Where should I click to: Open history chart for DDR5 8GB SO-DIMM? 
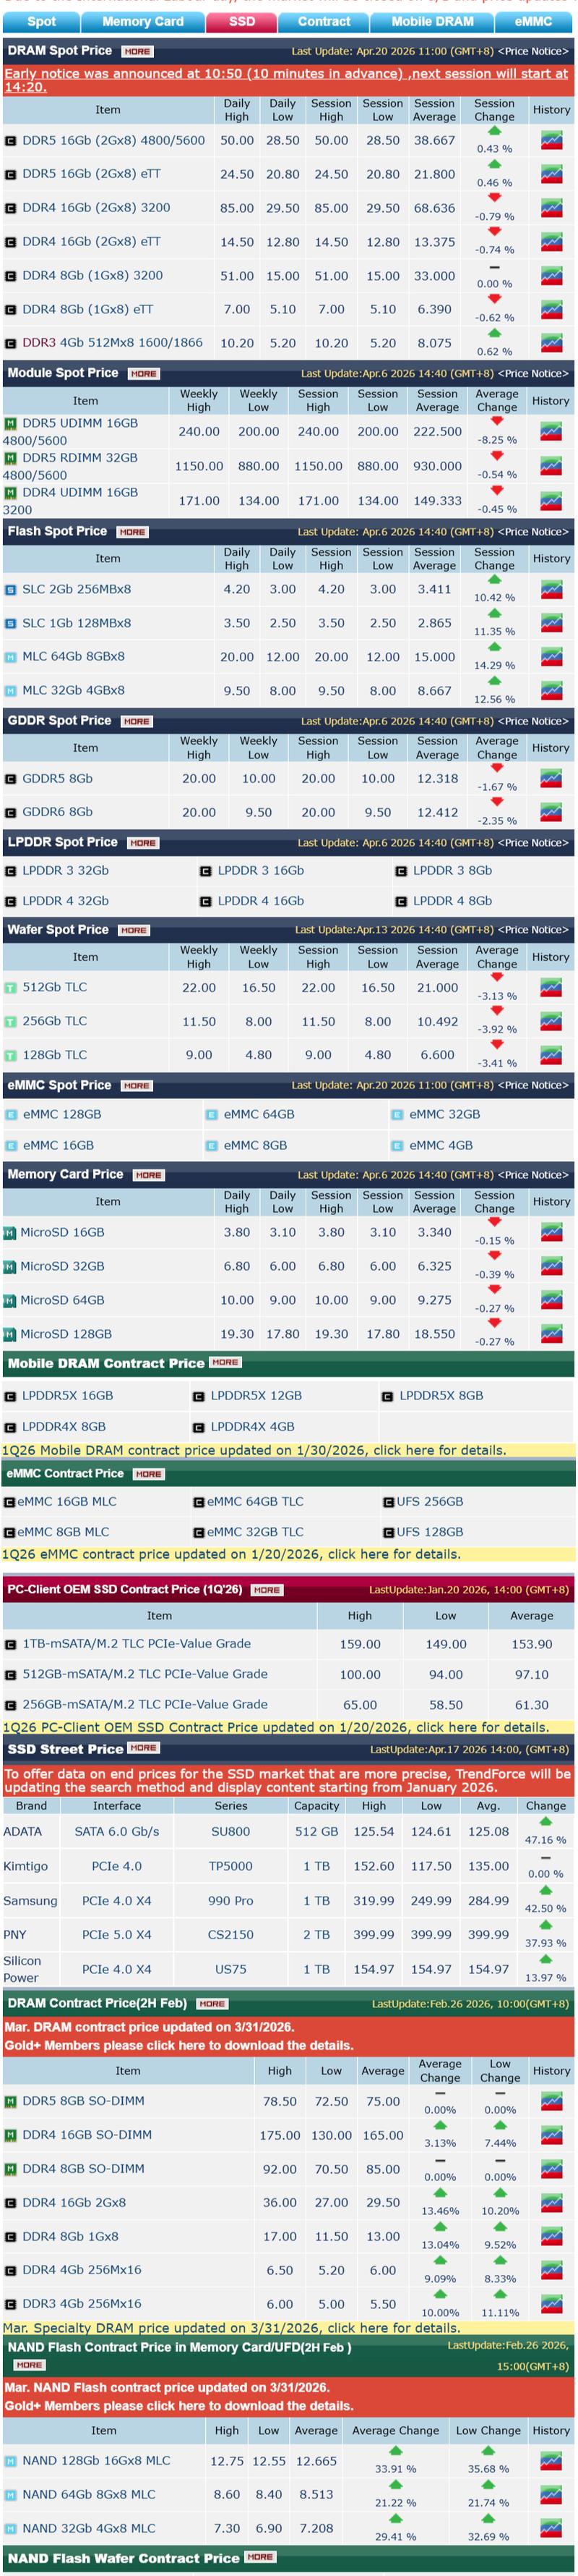point(550,2101)
